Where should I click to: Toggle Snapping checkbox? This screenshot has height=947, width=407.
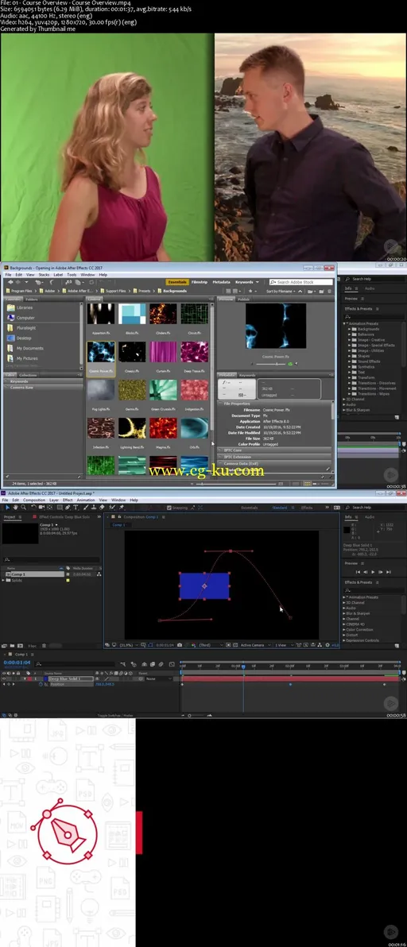170,508
